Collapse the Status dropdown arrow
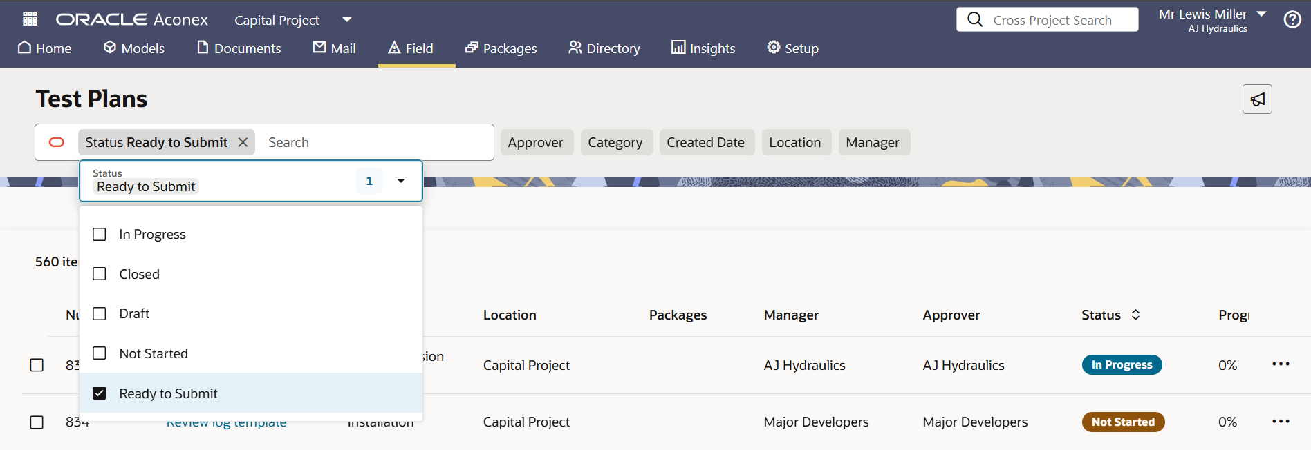1311x450 pixels. point(401,181)
